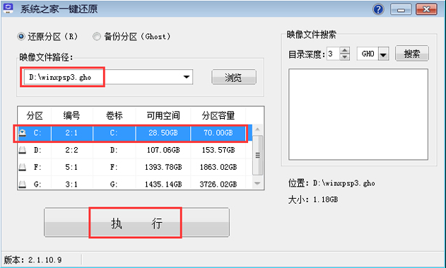The height and width of the screenshot is (268, 446).
Task: Click the partition list scrollbar down arrow
Action: pyautogui.click(x=257, y=184)
